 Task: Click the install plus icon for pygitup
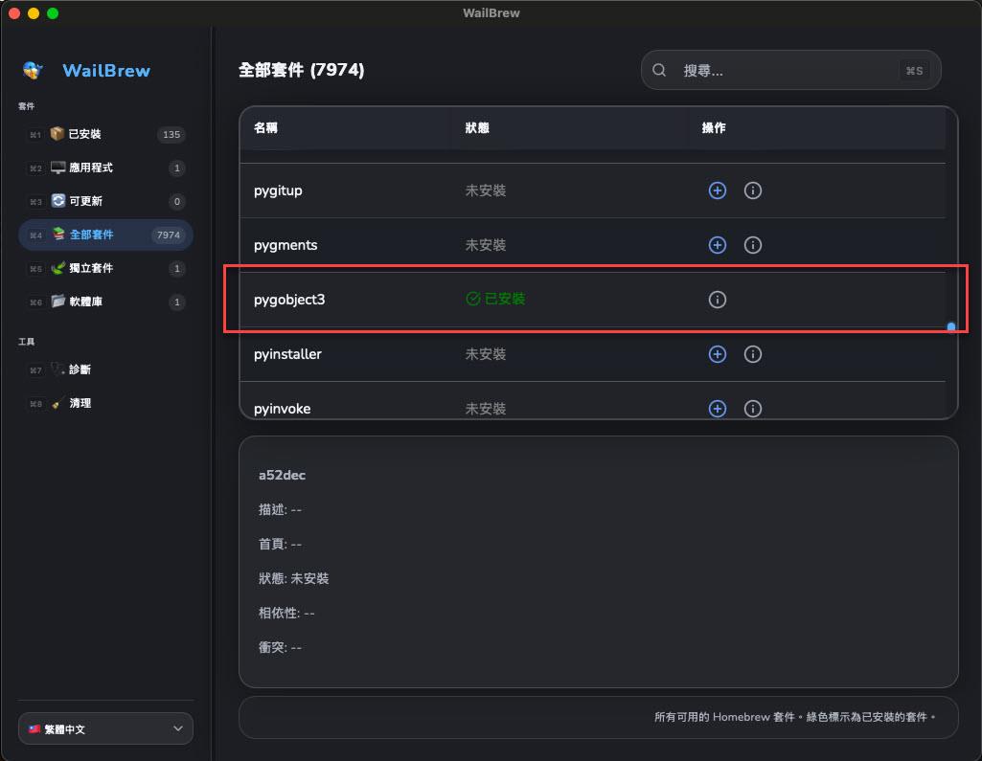(717, 190)
